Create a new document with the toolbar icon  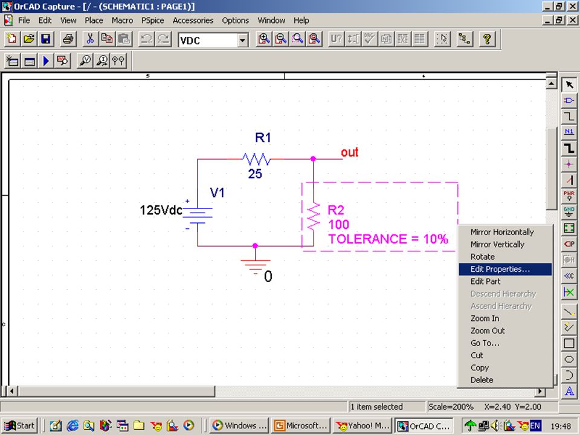coord(11,39)
